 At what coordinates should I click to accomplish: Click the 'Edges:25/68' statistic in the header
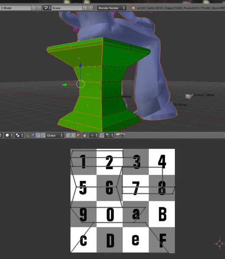[x=174, y=8]
